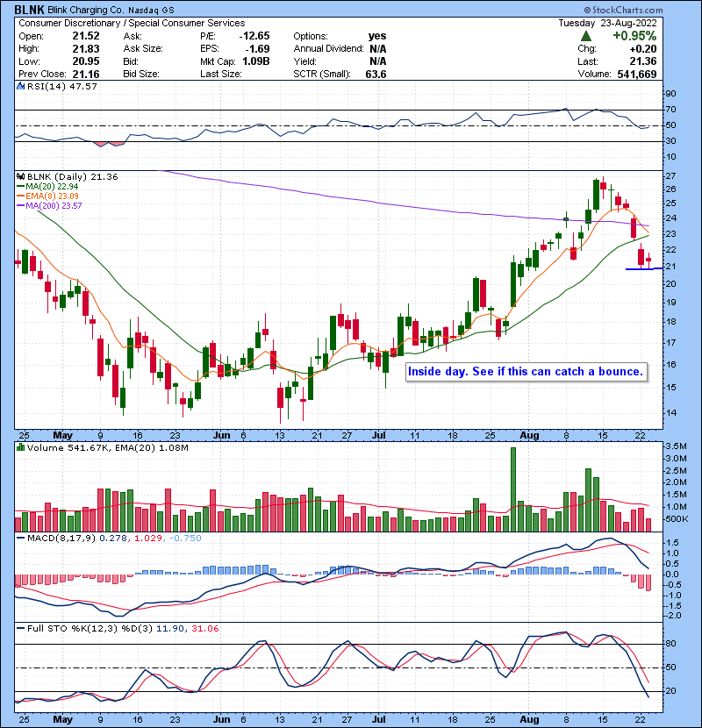Select the EMA(8) 23.09 orange legend entry
The width and height of the screenshot is (702, 728).
(x=47, y=196)
